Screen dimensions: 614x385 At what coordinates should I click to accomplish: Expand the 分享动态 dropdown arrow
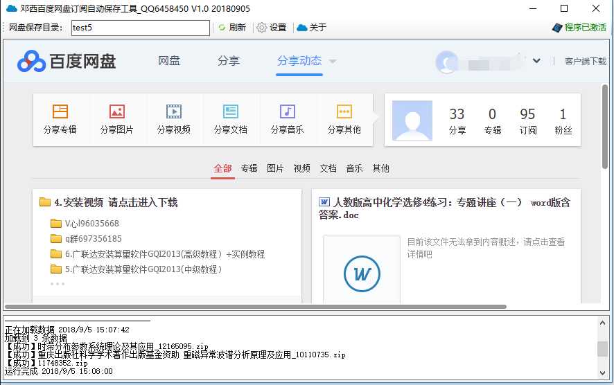click(x=333, y=62)
